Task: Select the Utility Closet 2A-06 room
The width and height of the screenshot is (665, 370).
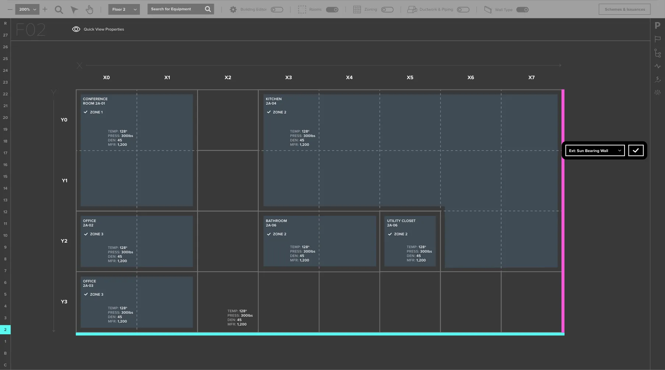Action: pyautogui.click(x=410, y=241)
